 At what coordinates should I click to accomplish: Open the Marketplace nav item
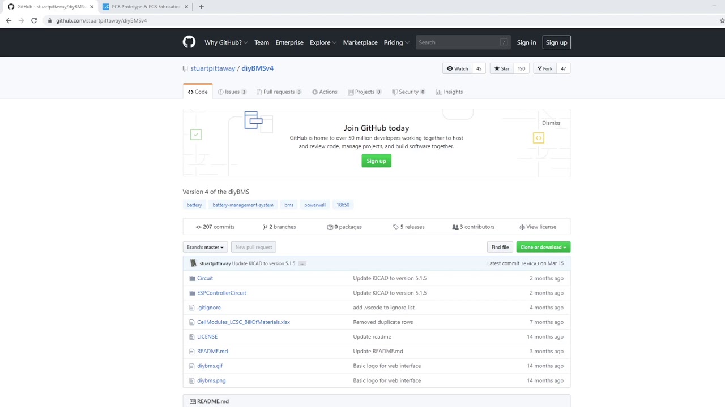360,42
